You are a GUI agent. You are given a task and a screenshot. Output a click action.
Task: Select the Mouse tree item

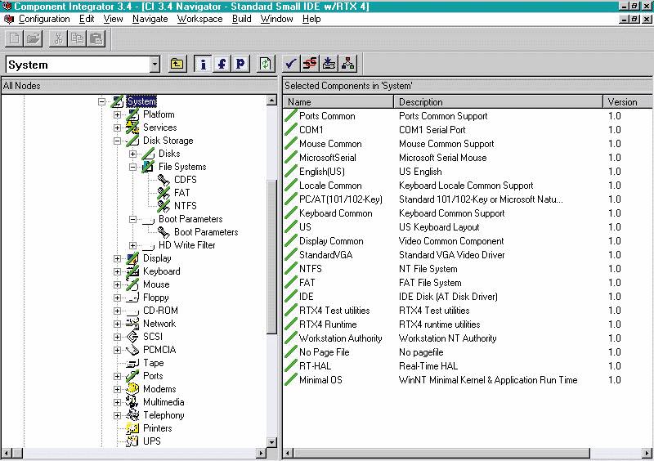156,284
